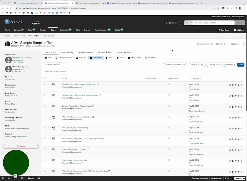
Task: Click the browser reload button
Action: pos(11,8)
